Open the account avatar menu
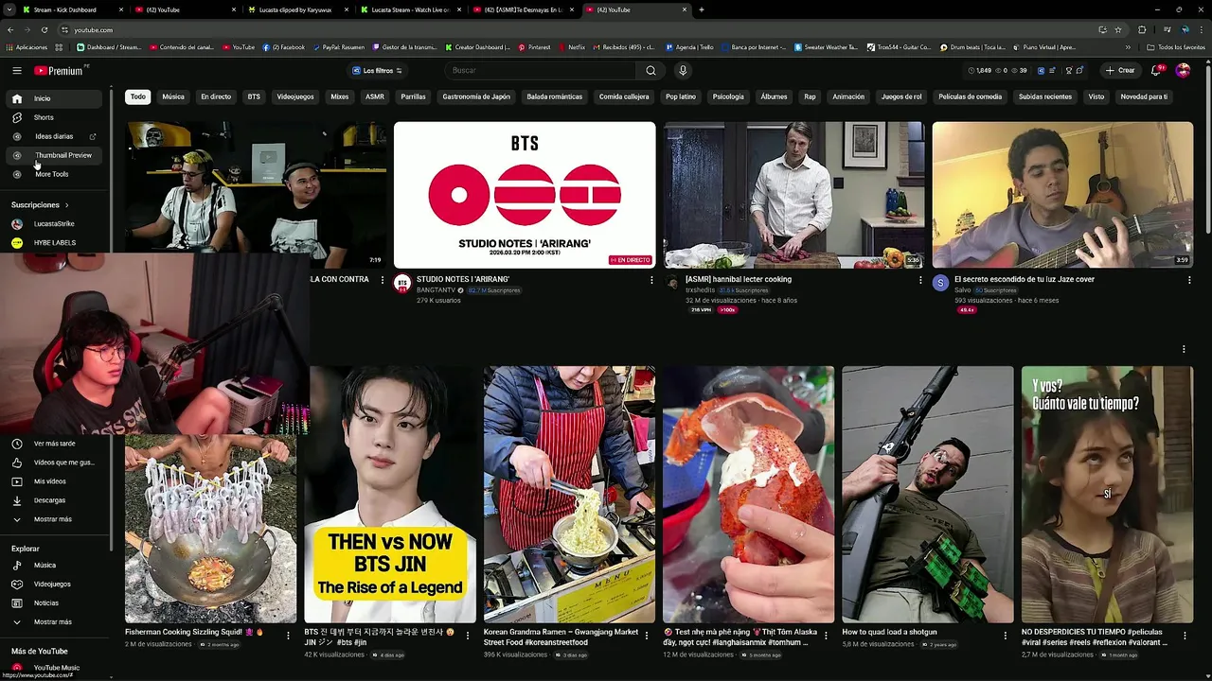This screenshot has height=681, width=1212. point(1183,70)
